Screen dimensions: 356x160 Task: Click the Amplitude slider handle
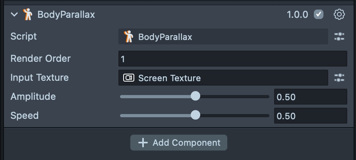[x=195, y=97]
